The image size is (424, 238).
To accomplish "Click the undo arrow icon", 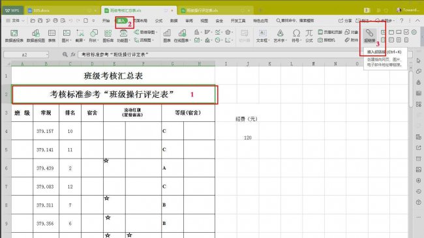I will coord(70,21).
